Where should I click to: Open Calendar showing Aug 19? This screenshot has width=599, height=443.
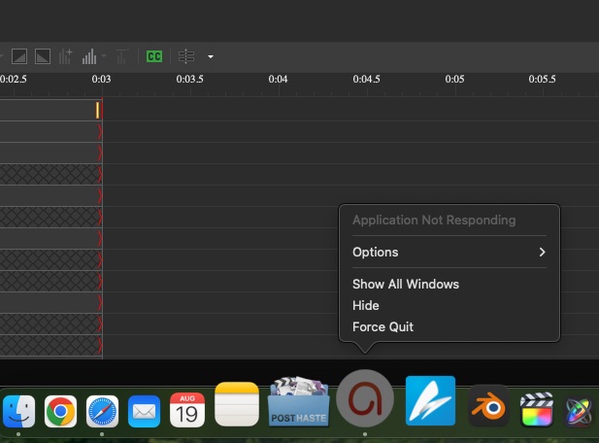point(186,410)
